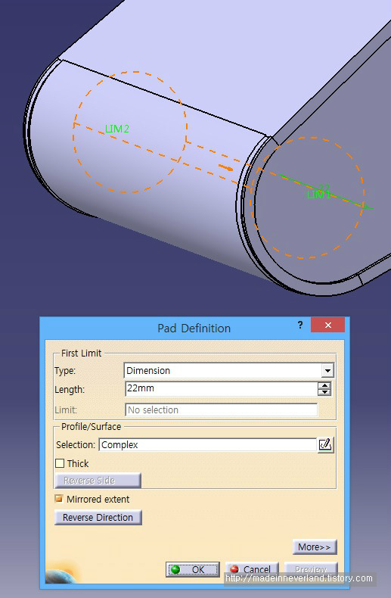Decrease Length with the down spinner arrow
This screenshot has height=598, width=391.
(324, 392)
